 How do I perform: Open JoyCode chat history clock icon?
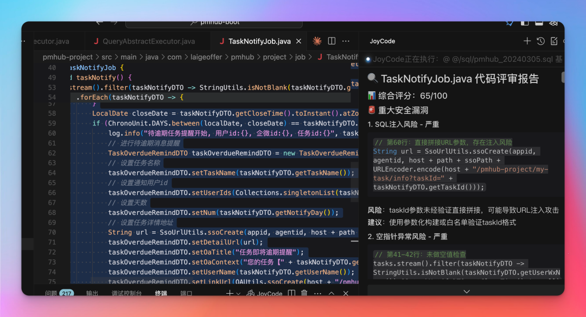coord(540,41)
